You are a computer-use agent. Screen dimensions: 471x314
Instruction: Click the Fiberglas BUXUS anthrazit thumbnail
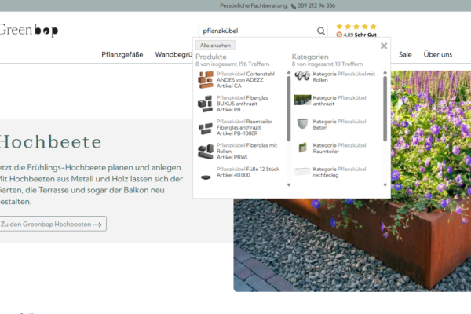(206, 104)
